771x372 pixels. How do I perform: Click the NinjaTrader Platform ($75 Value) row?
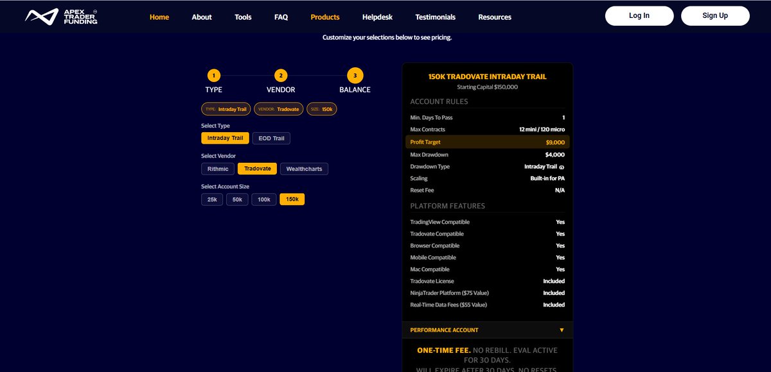point(487,292)
